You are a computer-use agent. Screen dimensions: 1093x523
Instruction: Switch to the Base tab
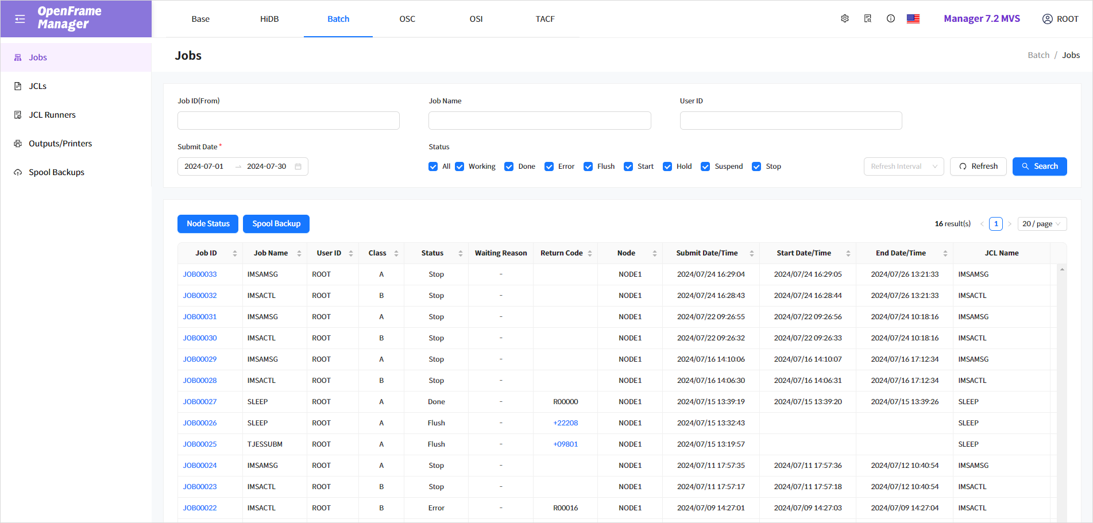[x=200, y=19]
